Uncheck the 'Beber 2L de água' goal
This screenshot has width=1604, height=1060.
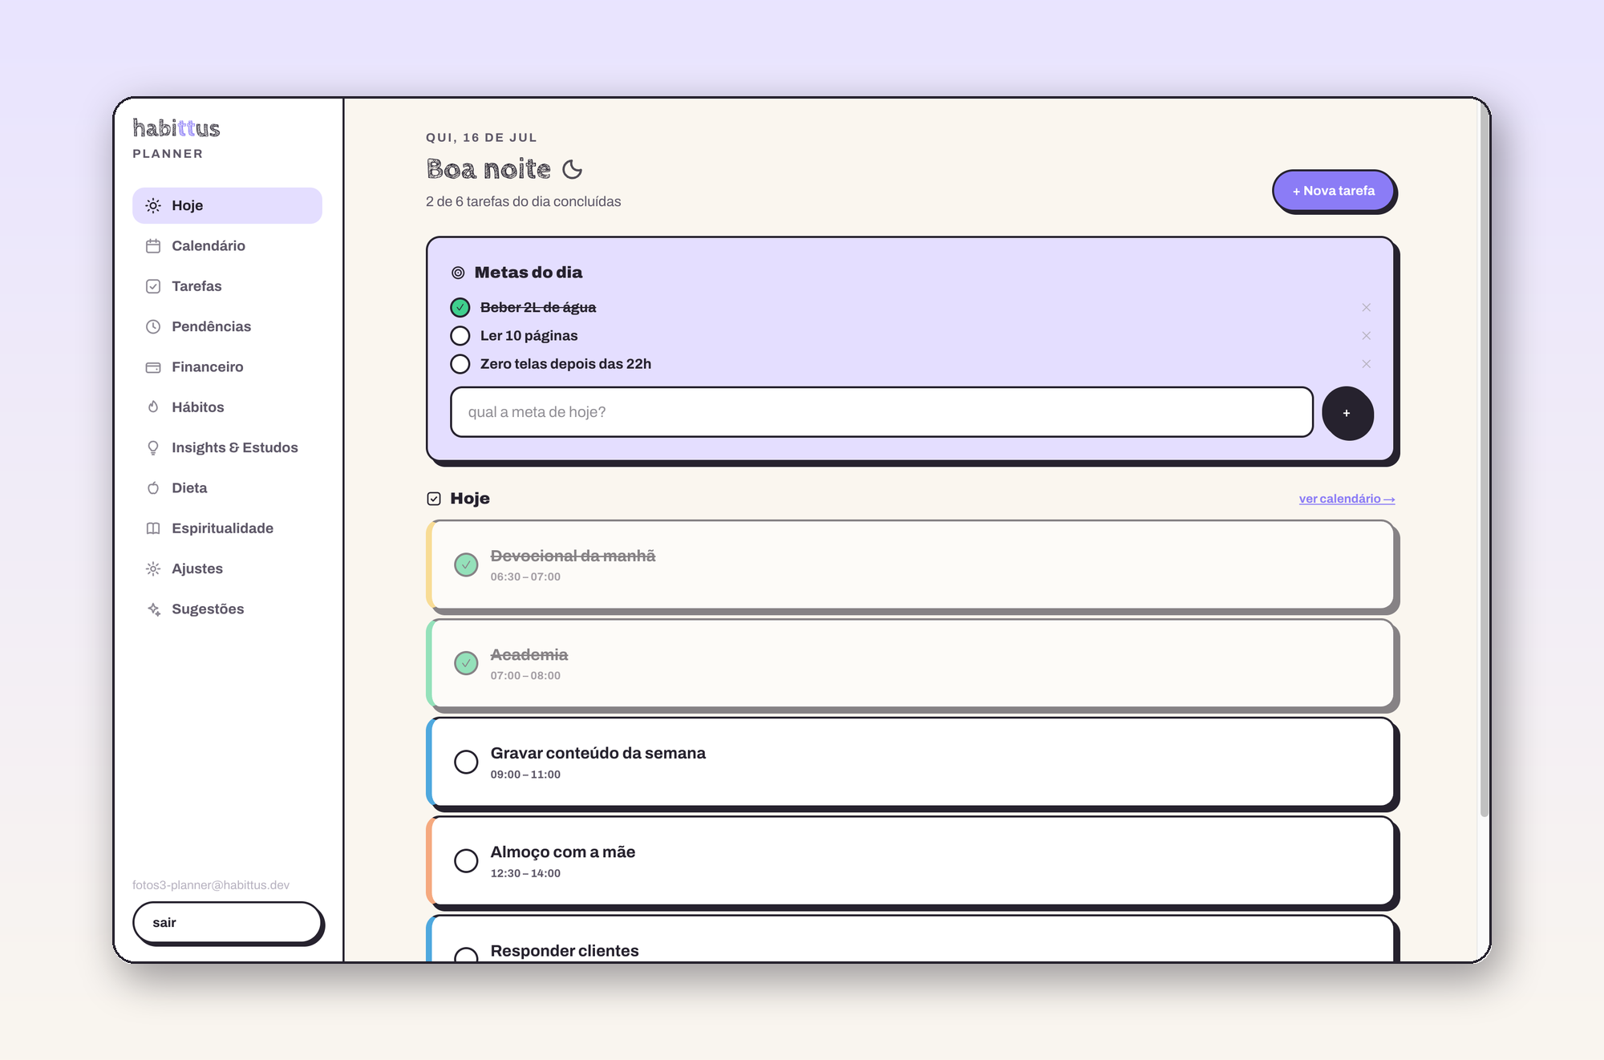click(x=460, y=307)
